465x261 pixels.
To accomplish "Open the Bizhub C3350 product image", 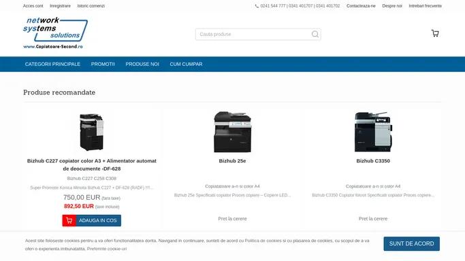I will [x=373, y=132].
